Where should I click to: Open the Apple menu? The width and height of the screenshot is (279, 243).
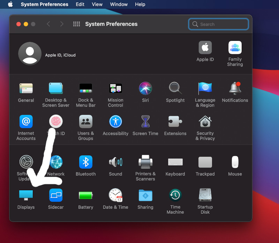pyautogui.click(x=10, y=4)
